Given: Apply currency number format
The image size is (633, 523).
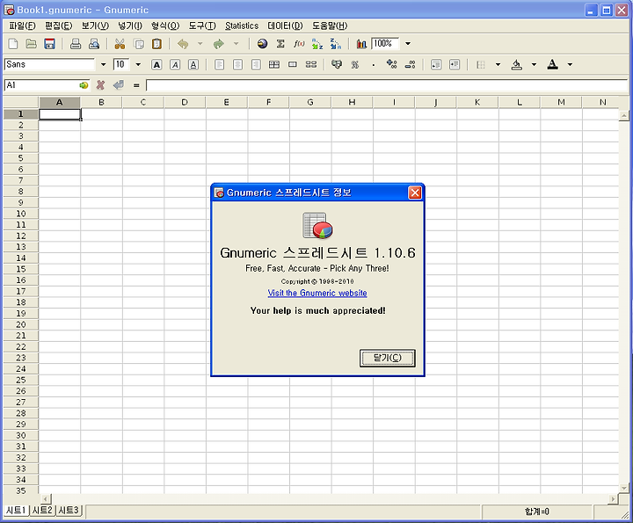Looking at the screenshot, I should tap(336, 64).
